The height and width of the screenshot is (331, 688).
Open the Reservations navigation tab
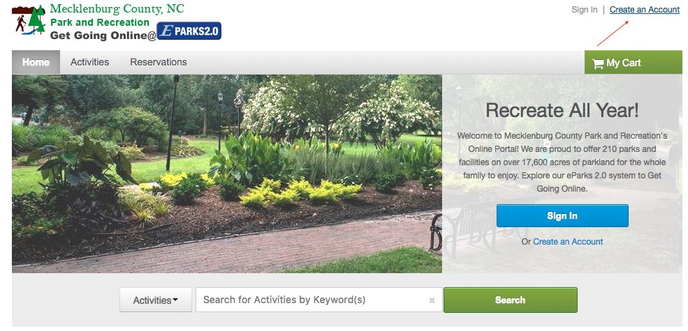click(x=159, y=62)
